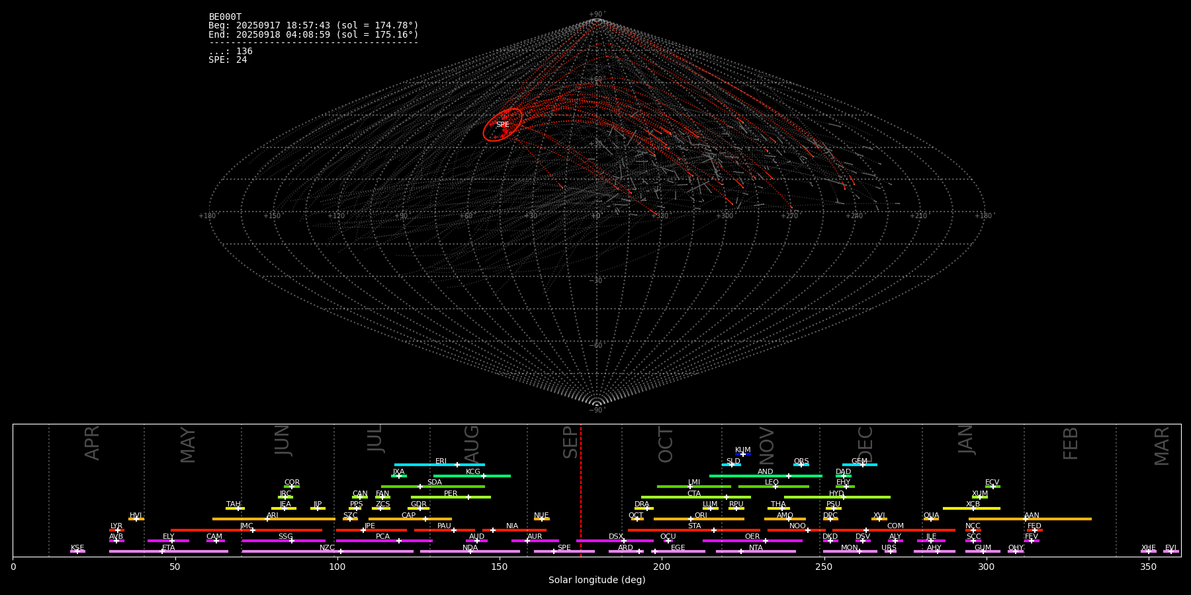Screen dimensions: 1191x595
Task: Click the LMI shower label
Action: coord(694,483)
